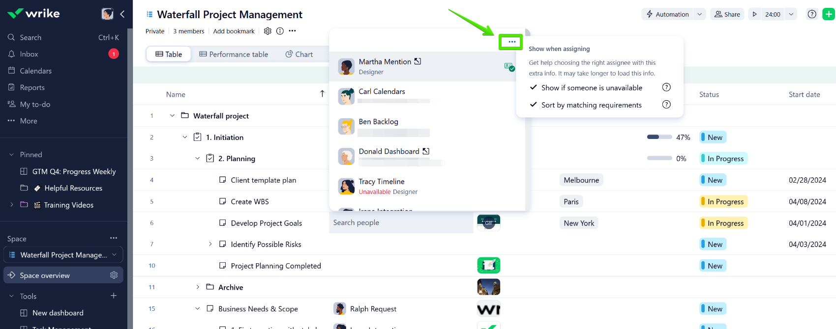The height and width of the screenshot is (329, 836).
Task: Open Helpful Resources folder
Action: 73,188
